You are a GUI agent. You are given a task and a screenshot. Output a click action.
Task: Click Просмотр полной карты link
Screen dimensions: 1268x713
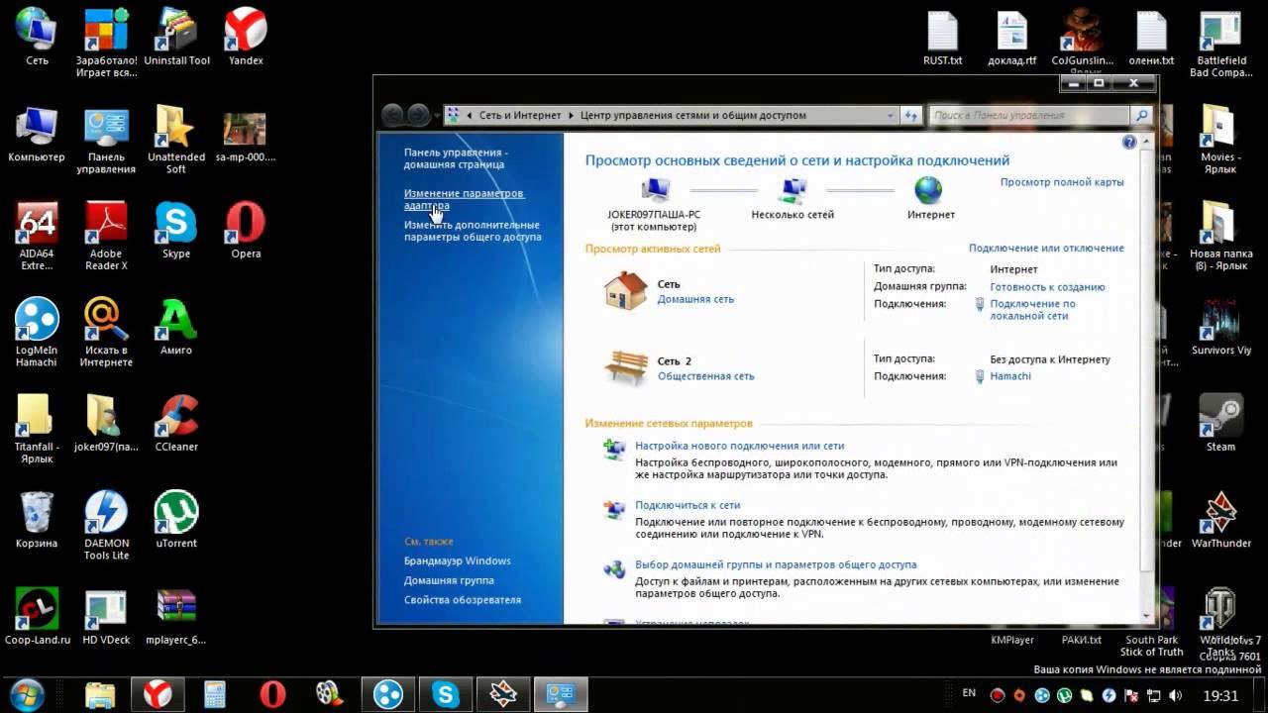tap(1062, 182)
